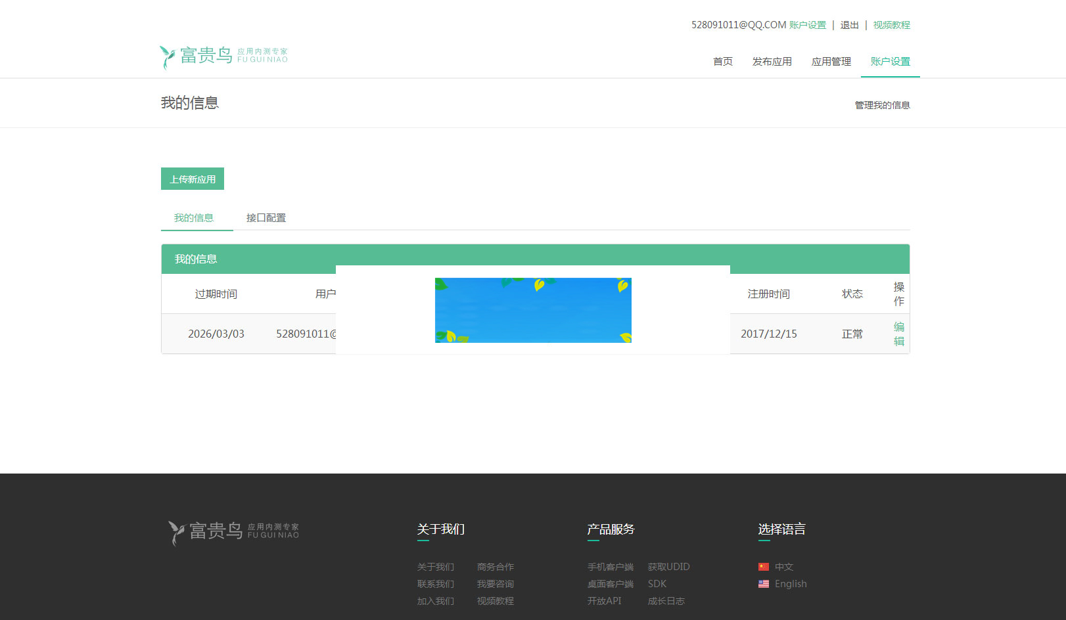Open the 应用管理 navigation item
Screen dimensions: 1066x620
(831, 61)
